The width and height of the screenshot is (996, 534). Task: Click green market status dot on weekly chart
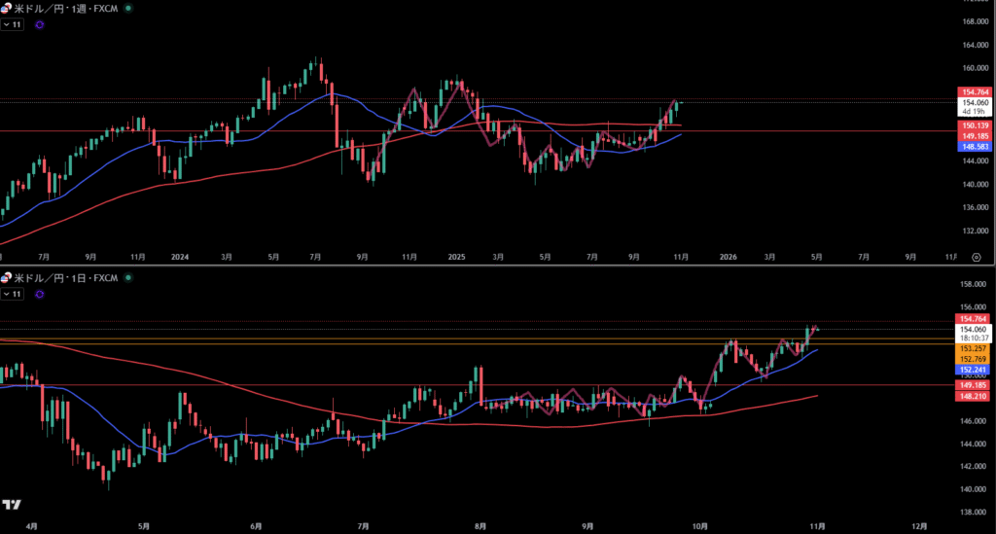tap(130, 7)
